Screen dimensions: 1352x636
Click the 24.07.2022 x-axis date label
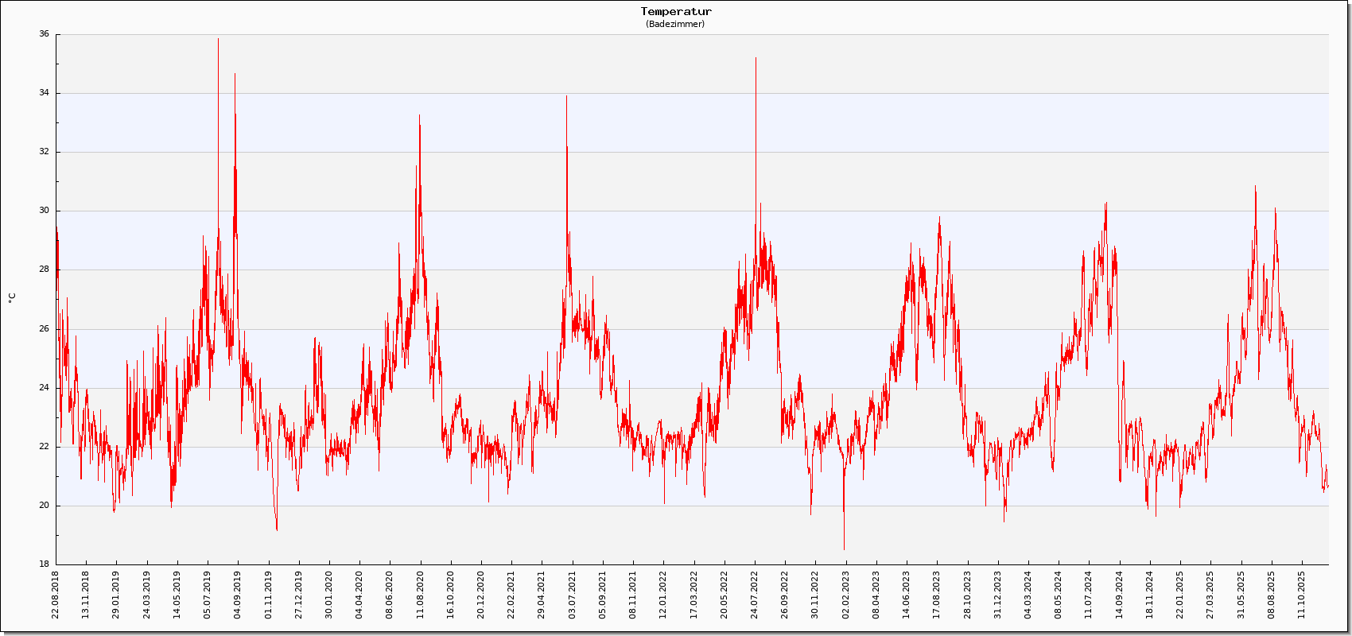point(755,594)
